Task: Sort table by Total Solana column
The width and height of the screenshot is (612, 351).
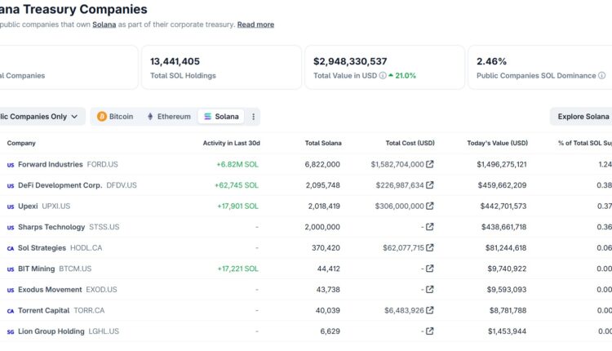Action: [323, 143]
